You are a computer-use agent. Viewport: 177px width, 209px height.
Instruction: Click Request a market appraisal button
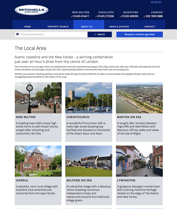140,34
